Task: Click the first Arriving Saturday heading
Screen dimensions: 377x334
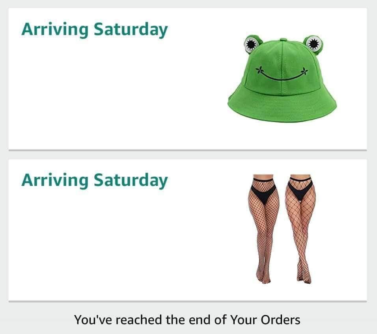Action: pos(95,30)
